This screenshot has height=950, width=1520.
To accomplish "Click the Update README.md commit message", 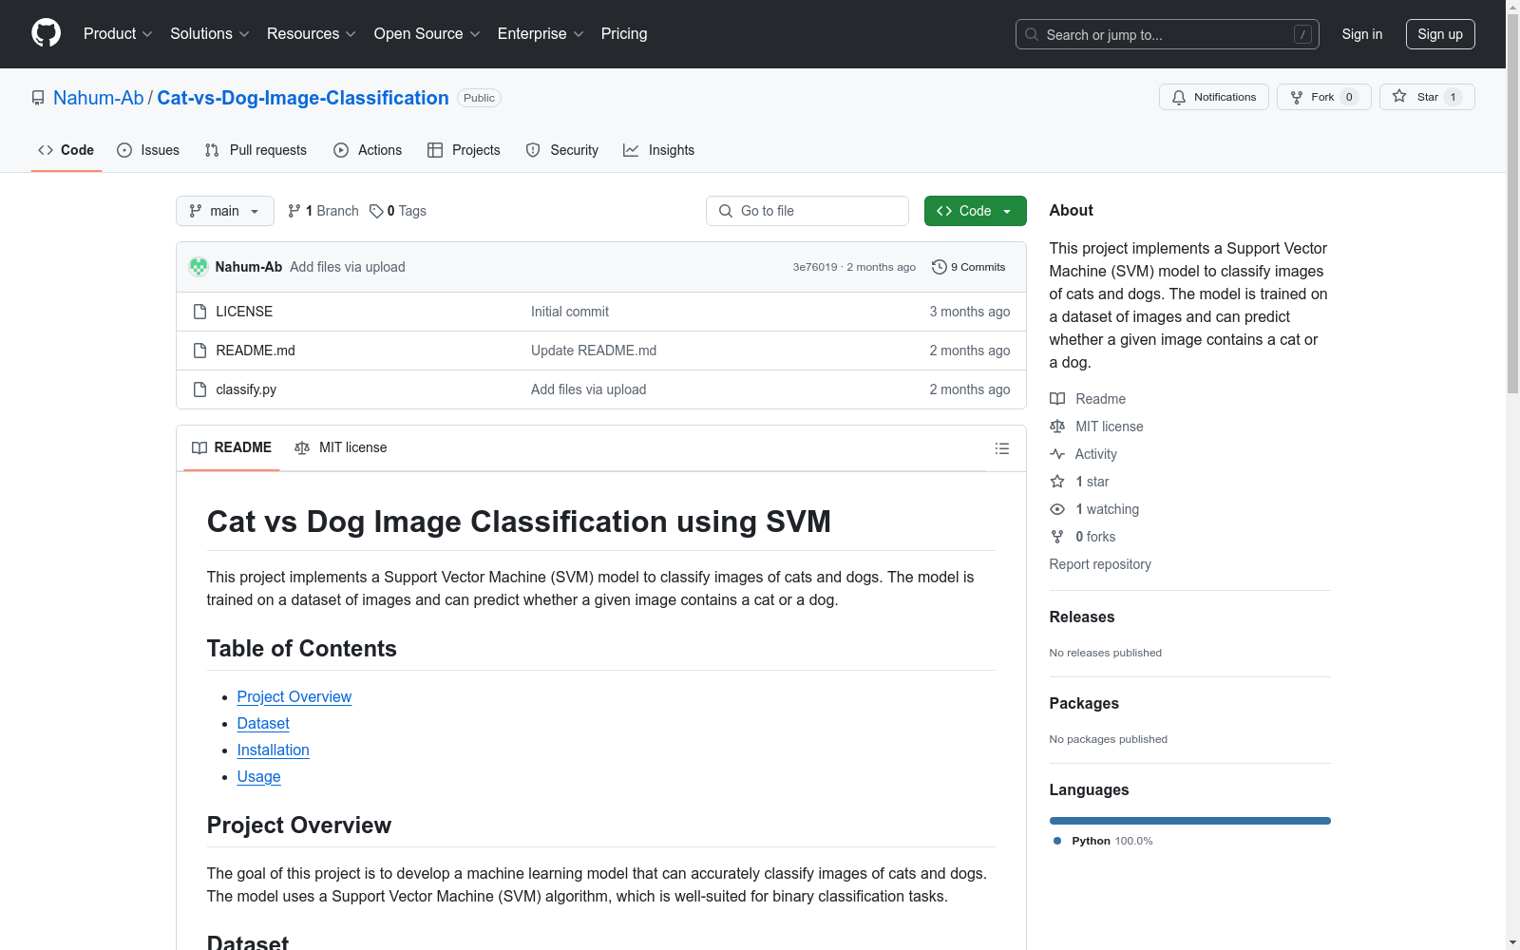I will pos(594,351).
